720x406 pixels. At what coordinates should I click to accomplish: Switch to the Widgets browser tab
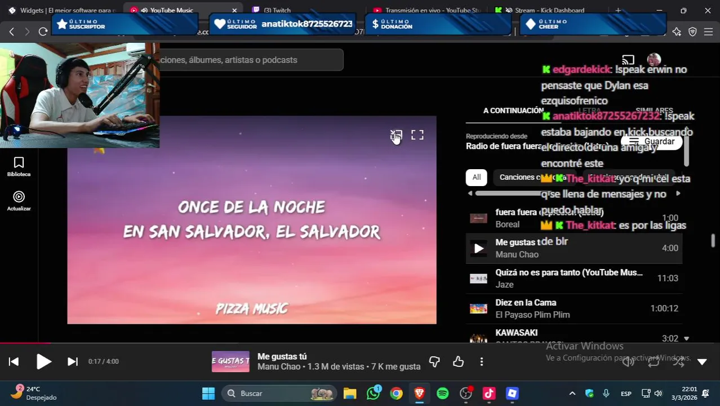pyautogui.click(x=61, y=10)
